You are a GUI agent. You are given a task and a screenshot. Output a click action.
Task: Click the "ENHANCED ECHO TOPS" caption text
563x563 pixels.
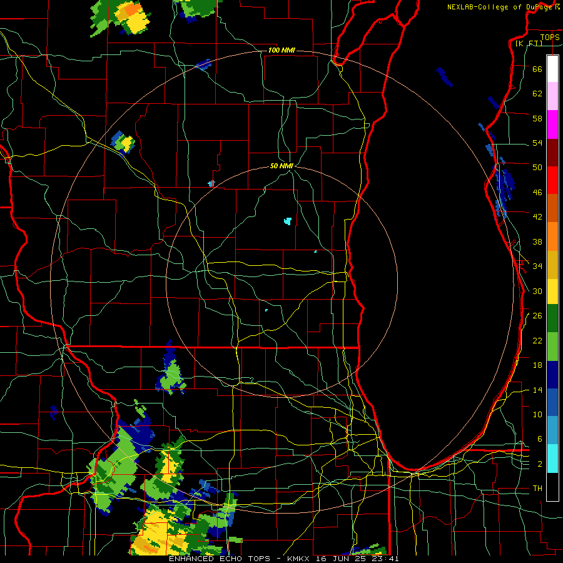click(220, 559)
